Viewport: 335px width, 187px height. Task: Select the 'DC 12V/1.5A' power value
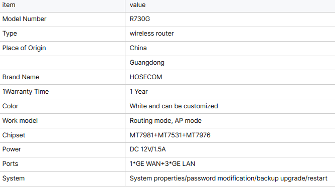(147, 149)
